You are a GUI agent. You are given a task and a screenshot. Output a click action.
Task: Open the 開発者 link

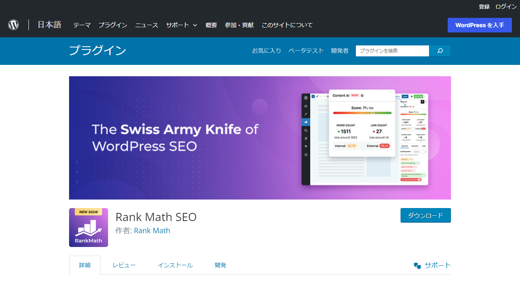(x=340, y=51)
